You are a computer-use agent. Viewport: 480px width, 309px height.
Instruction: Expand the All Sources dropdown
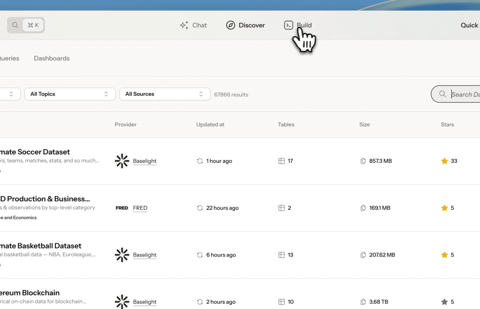[x=165, y=94]
